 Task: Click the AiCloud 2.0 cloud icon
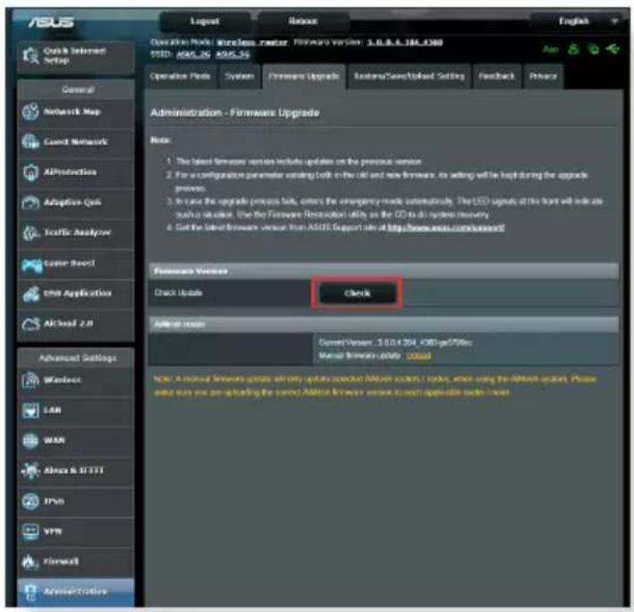tap(30, 324)
